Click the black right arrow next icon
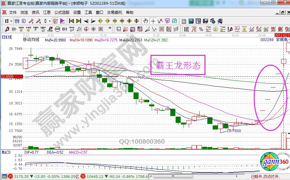This screenshot has width=290, height=180. [93, 21]
